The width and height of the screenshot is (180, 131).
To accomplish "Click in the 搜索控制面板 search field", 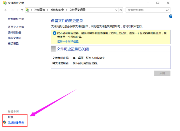I will click(x=146, y=10).
